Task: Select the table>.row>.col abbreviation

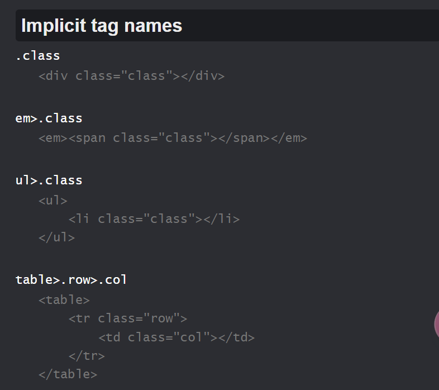Action: [71, 280]
